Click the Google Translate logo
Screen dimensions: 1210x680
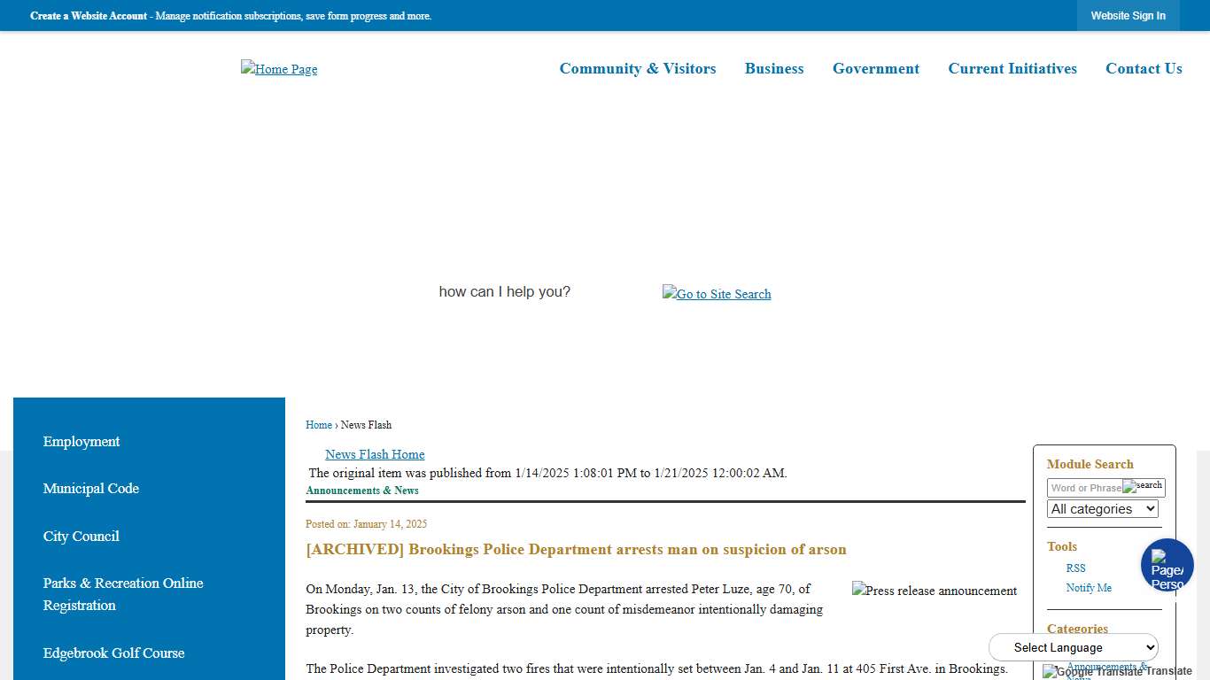pos(1093,671)
